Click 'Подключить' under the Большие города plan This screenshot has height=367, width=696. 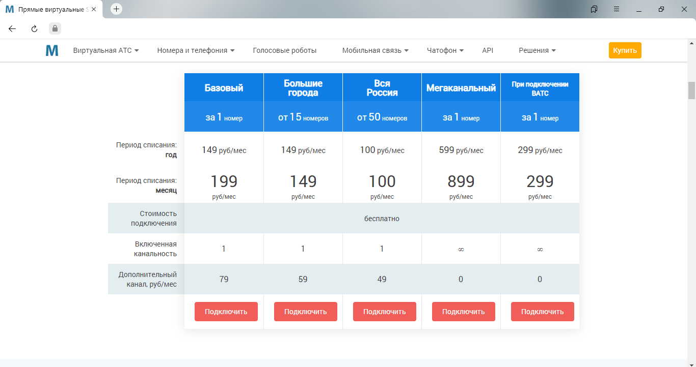305,312
